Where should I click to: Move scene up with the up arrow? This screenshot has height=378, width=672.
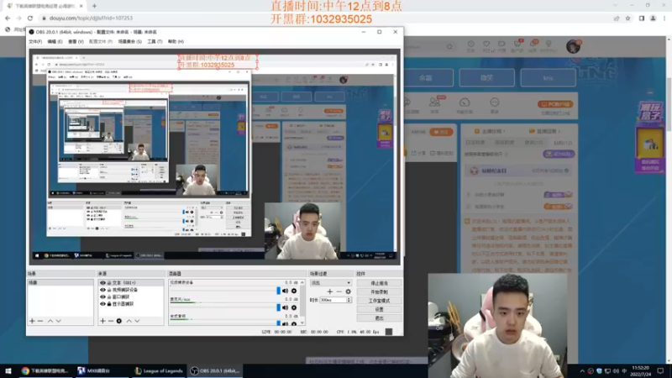[50, 321]
